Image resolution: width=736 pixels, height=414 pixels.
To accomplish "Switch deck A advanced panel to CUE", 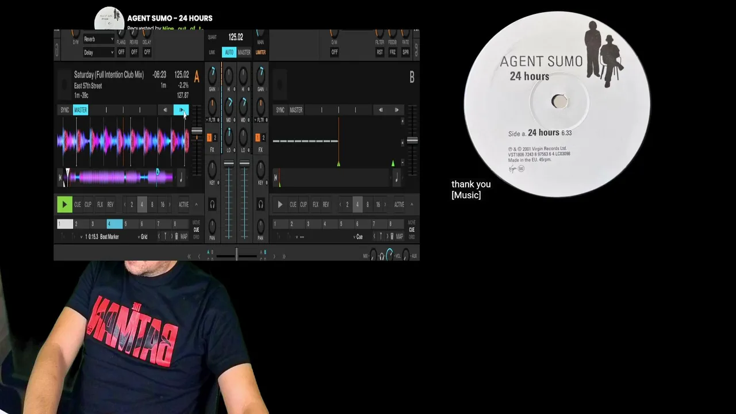I will (196, 229).
